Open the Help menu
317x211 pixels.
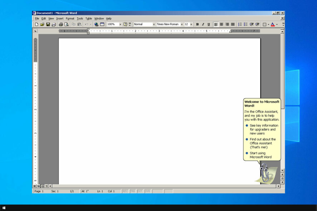109,18
